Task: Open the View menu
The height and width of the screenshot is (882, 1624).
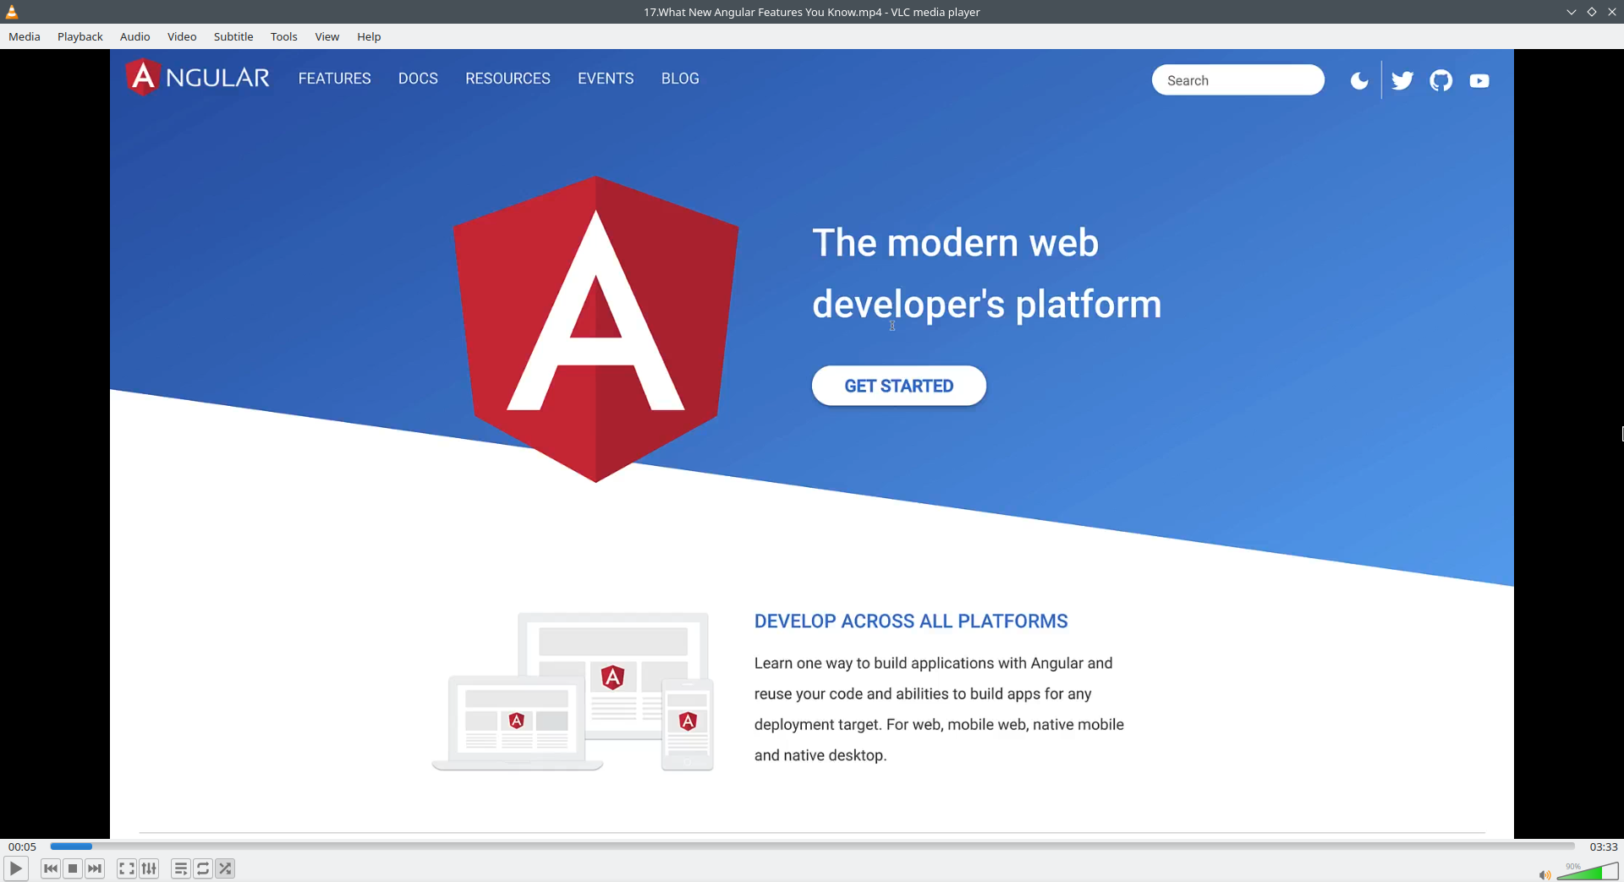Action: (327, 36)
